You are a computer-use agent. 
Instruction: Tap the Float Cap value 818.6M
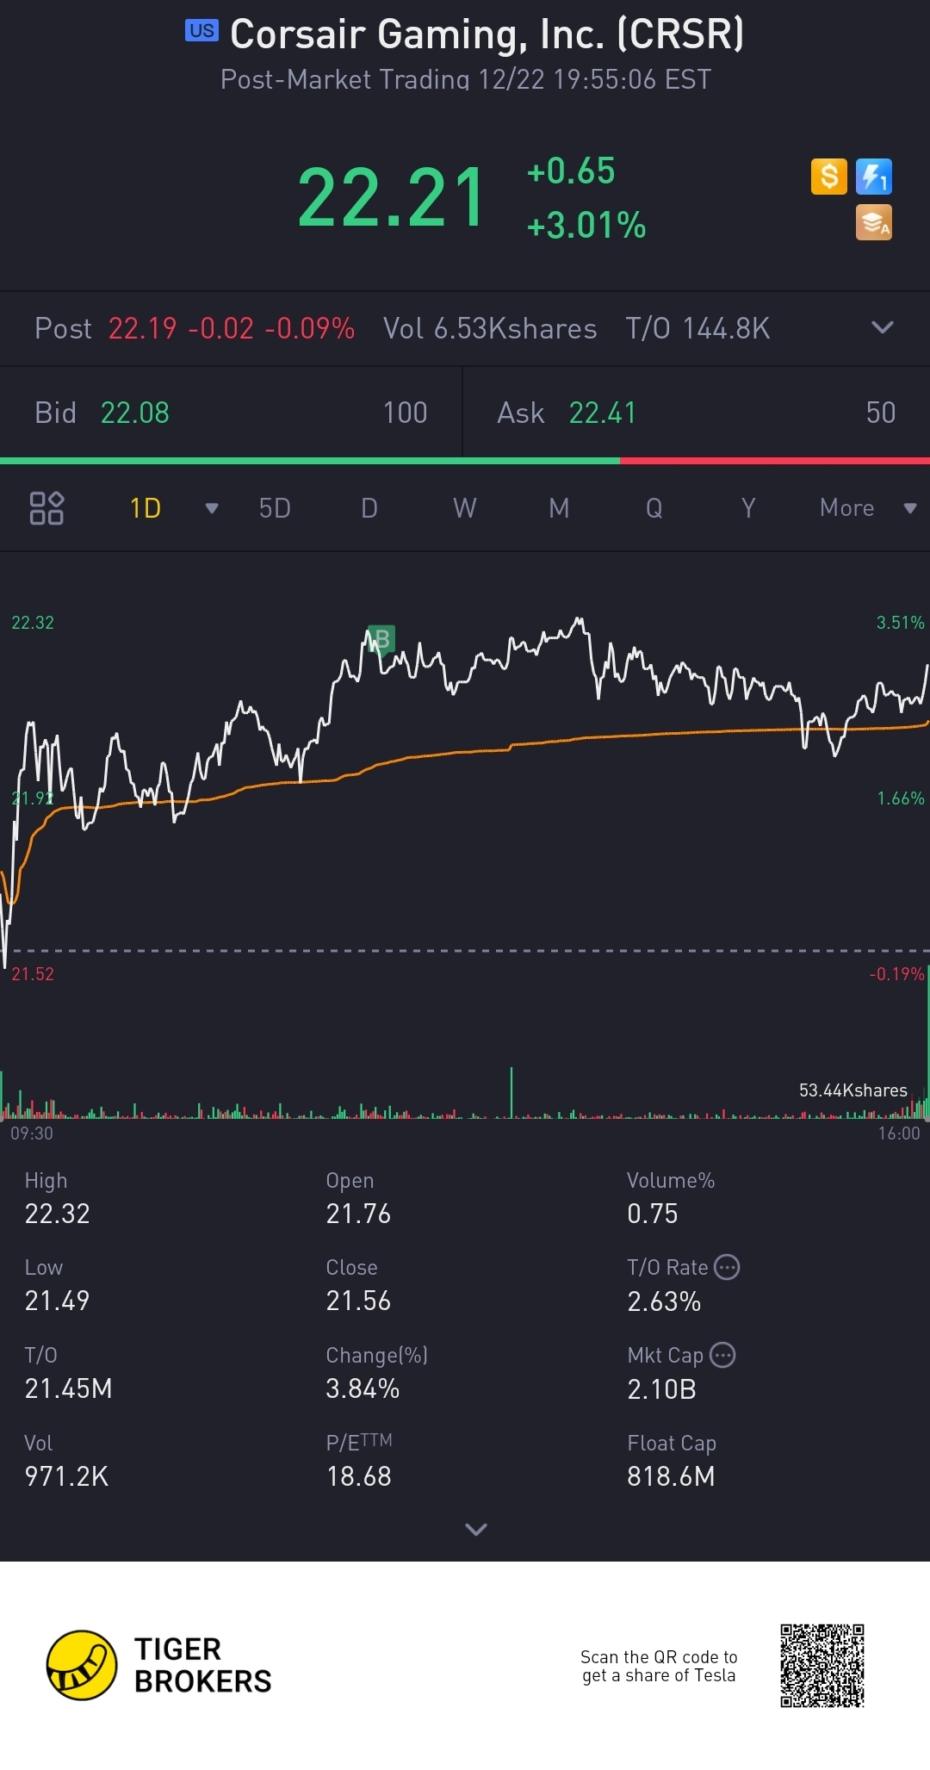[x=672, y=1476]
